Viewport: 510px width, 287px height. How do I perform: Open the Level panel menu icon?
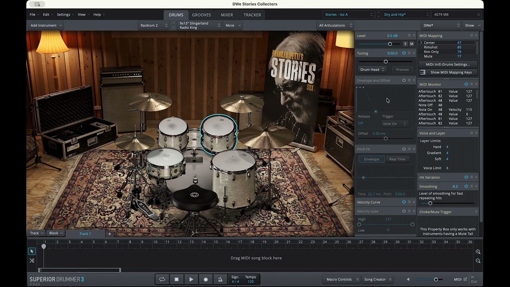coord(409,35)
